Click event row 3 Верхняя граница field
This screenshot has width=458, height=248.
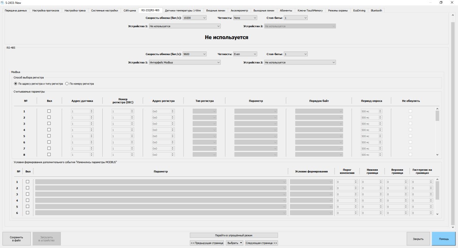coord(397,194)
